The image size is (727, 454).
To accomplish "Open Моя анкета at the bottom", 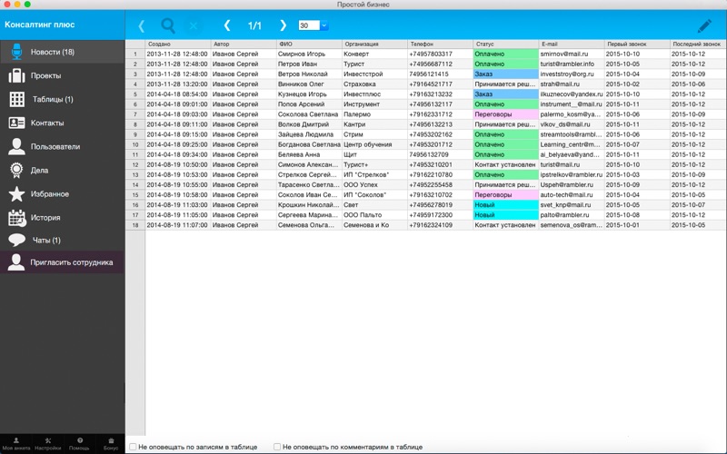I will (x=16, y=444).
